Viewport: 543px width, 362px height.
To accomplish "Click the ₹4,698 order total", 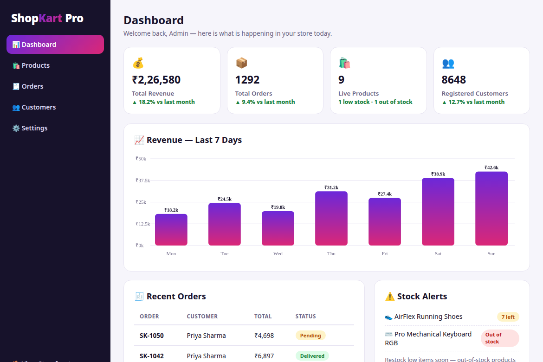I will click(x=264, y=336).
